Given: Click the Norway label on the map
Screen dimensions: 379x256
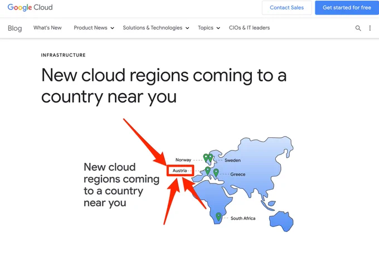Looking at the screenshot, I should click(x=183, y=160).
